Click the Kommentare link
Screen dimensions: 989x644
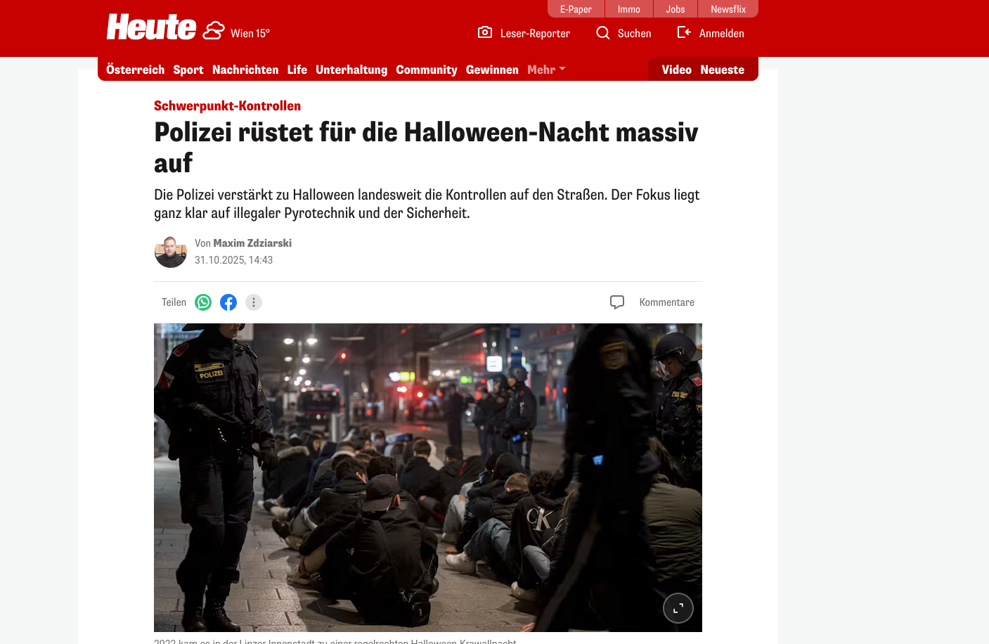tap(667, 302)
